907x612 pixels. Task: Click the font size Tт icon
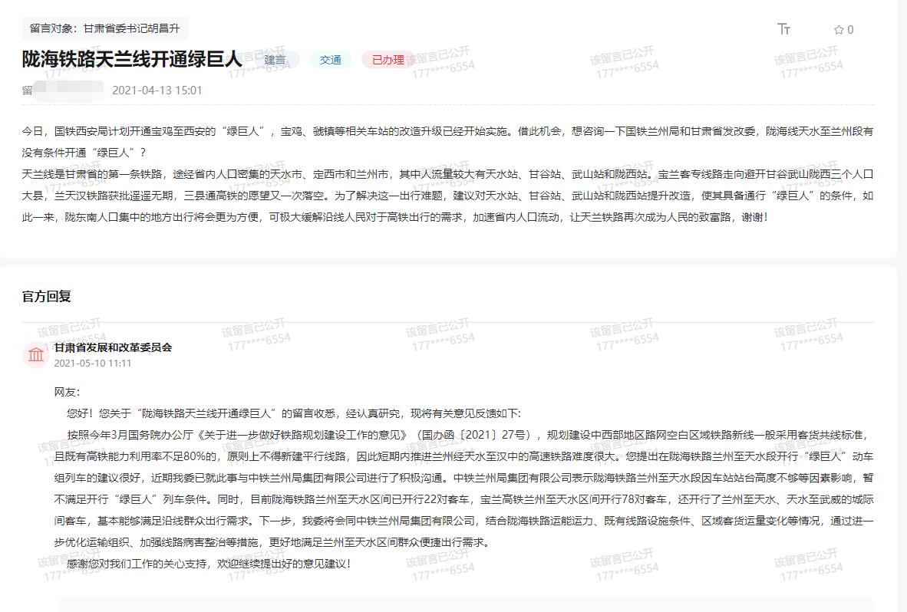click(x=783, y=29)
